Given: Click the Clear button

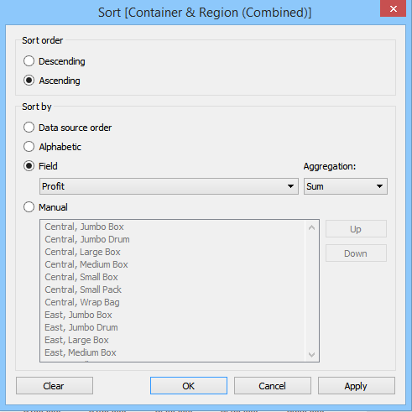Looking at the screenshot, I should (x=55, y=386).
